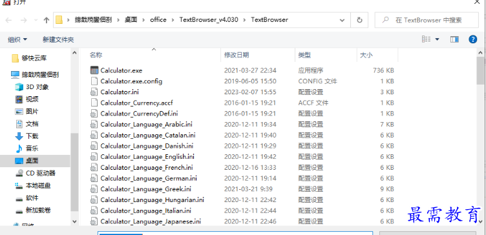Select Calculator_Language_Hungarian.ini file name
Image resolution: width=486 pixels, height=235 pixels.
pos(152,199)
